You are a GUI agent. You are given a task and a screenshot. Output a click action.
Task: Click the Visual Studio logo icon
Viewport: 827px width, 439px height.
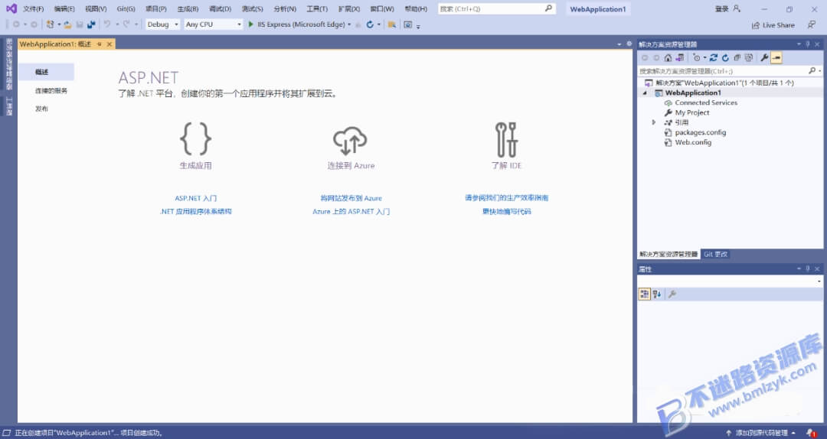(11, 8)
